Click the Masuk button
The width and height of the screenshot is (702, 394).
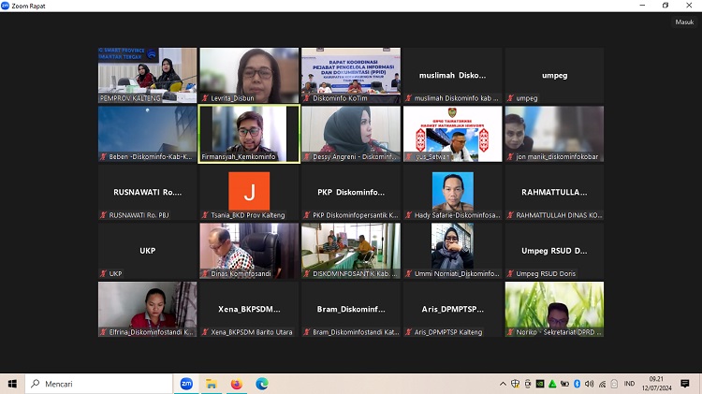tap(684, 22)
